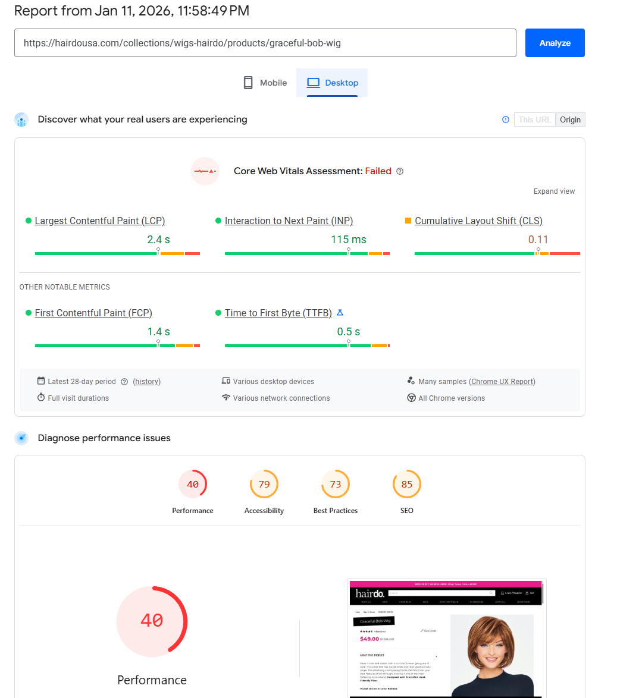Image resolution: width=617 pixels, height=698 pixels.
Task: Click the hairdo page screenshot thumbnail
Action: click(446, 638)
